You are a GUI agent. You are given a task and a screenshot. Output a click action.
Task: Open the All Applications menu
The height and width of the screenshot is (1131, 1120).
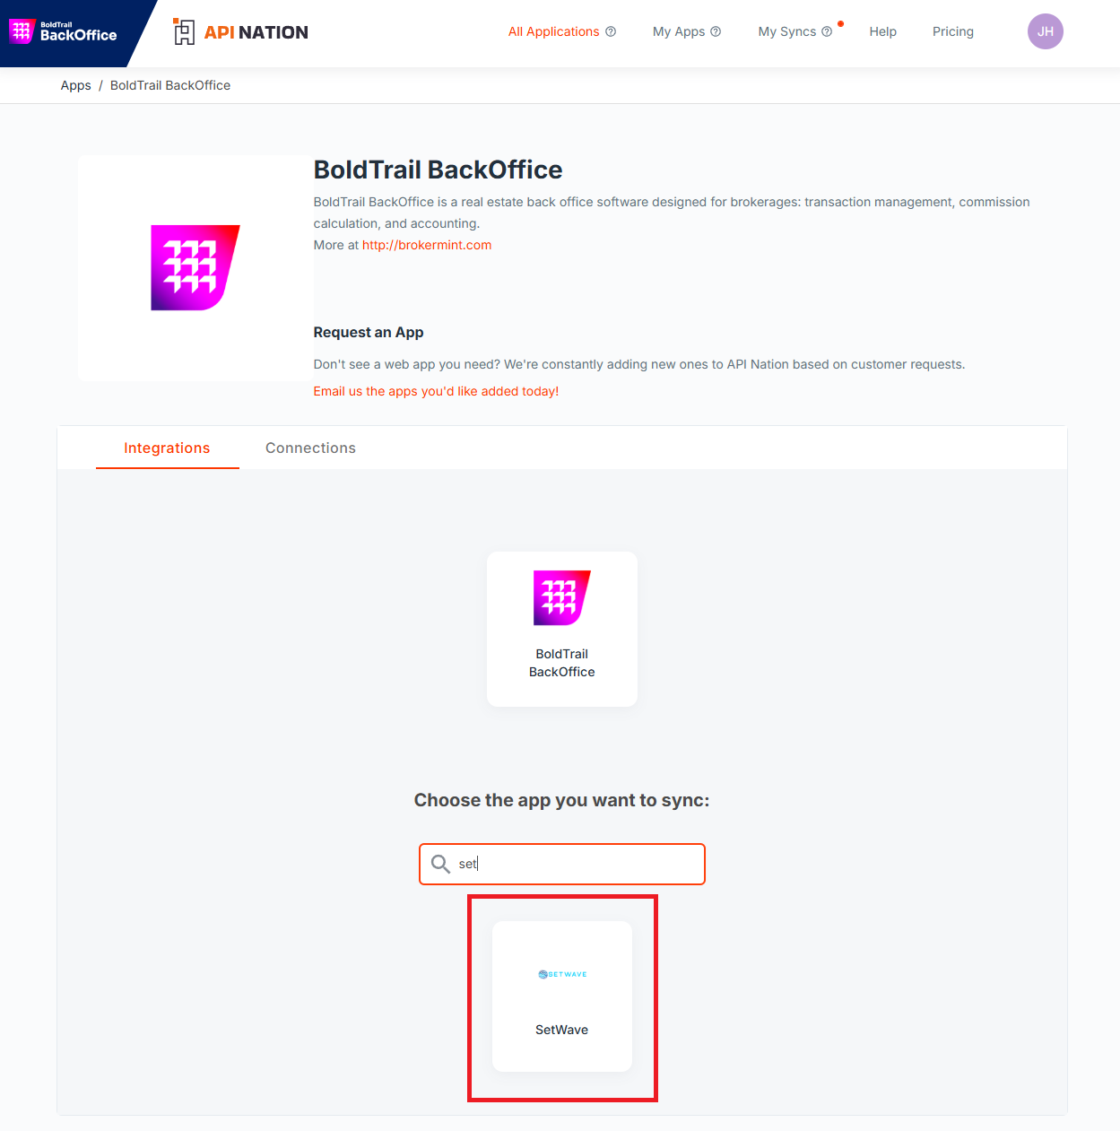click(553, 31)
